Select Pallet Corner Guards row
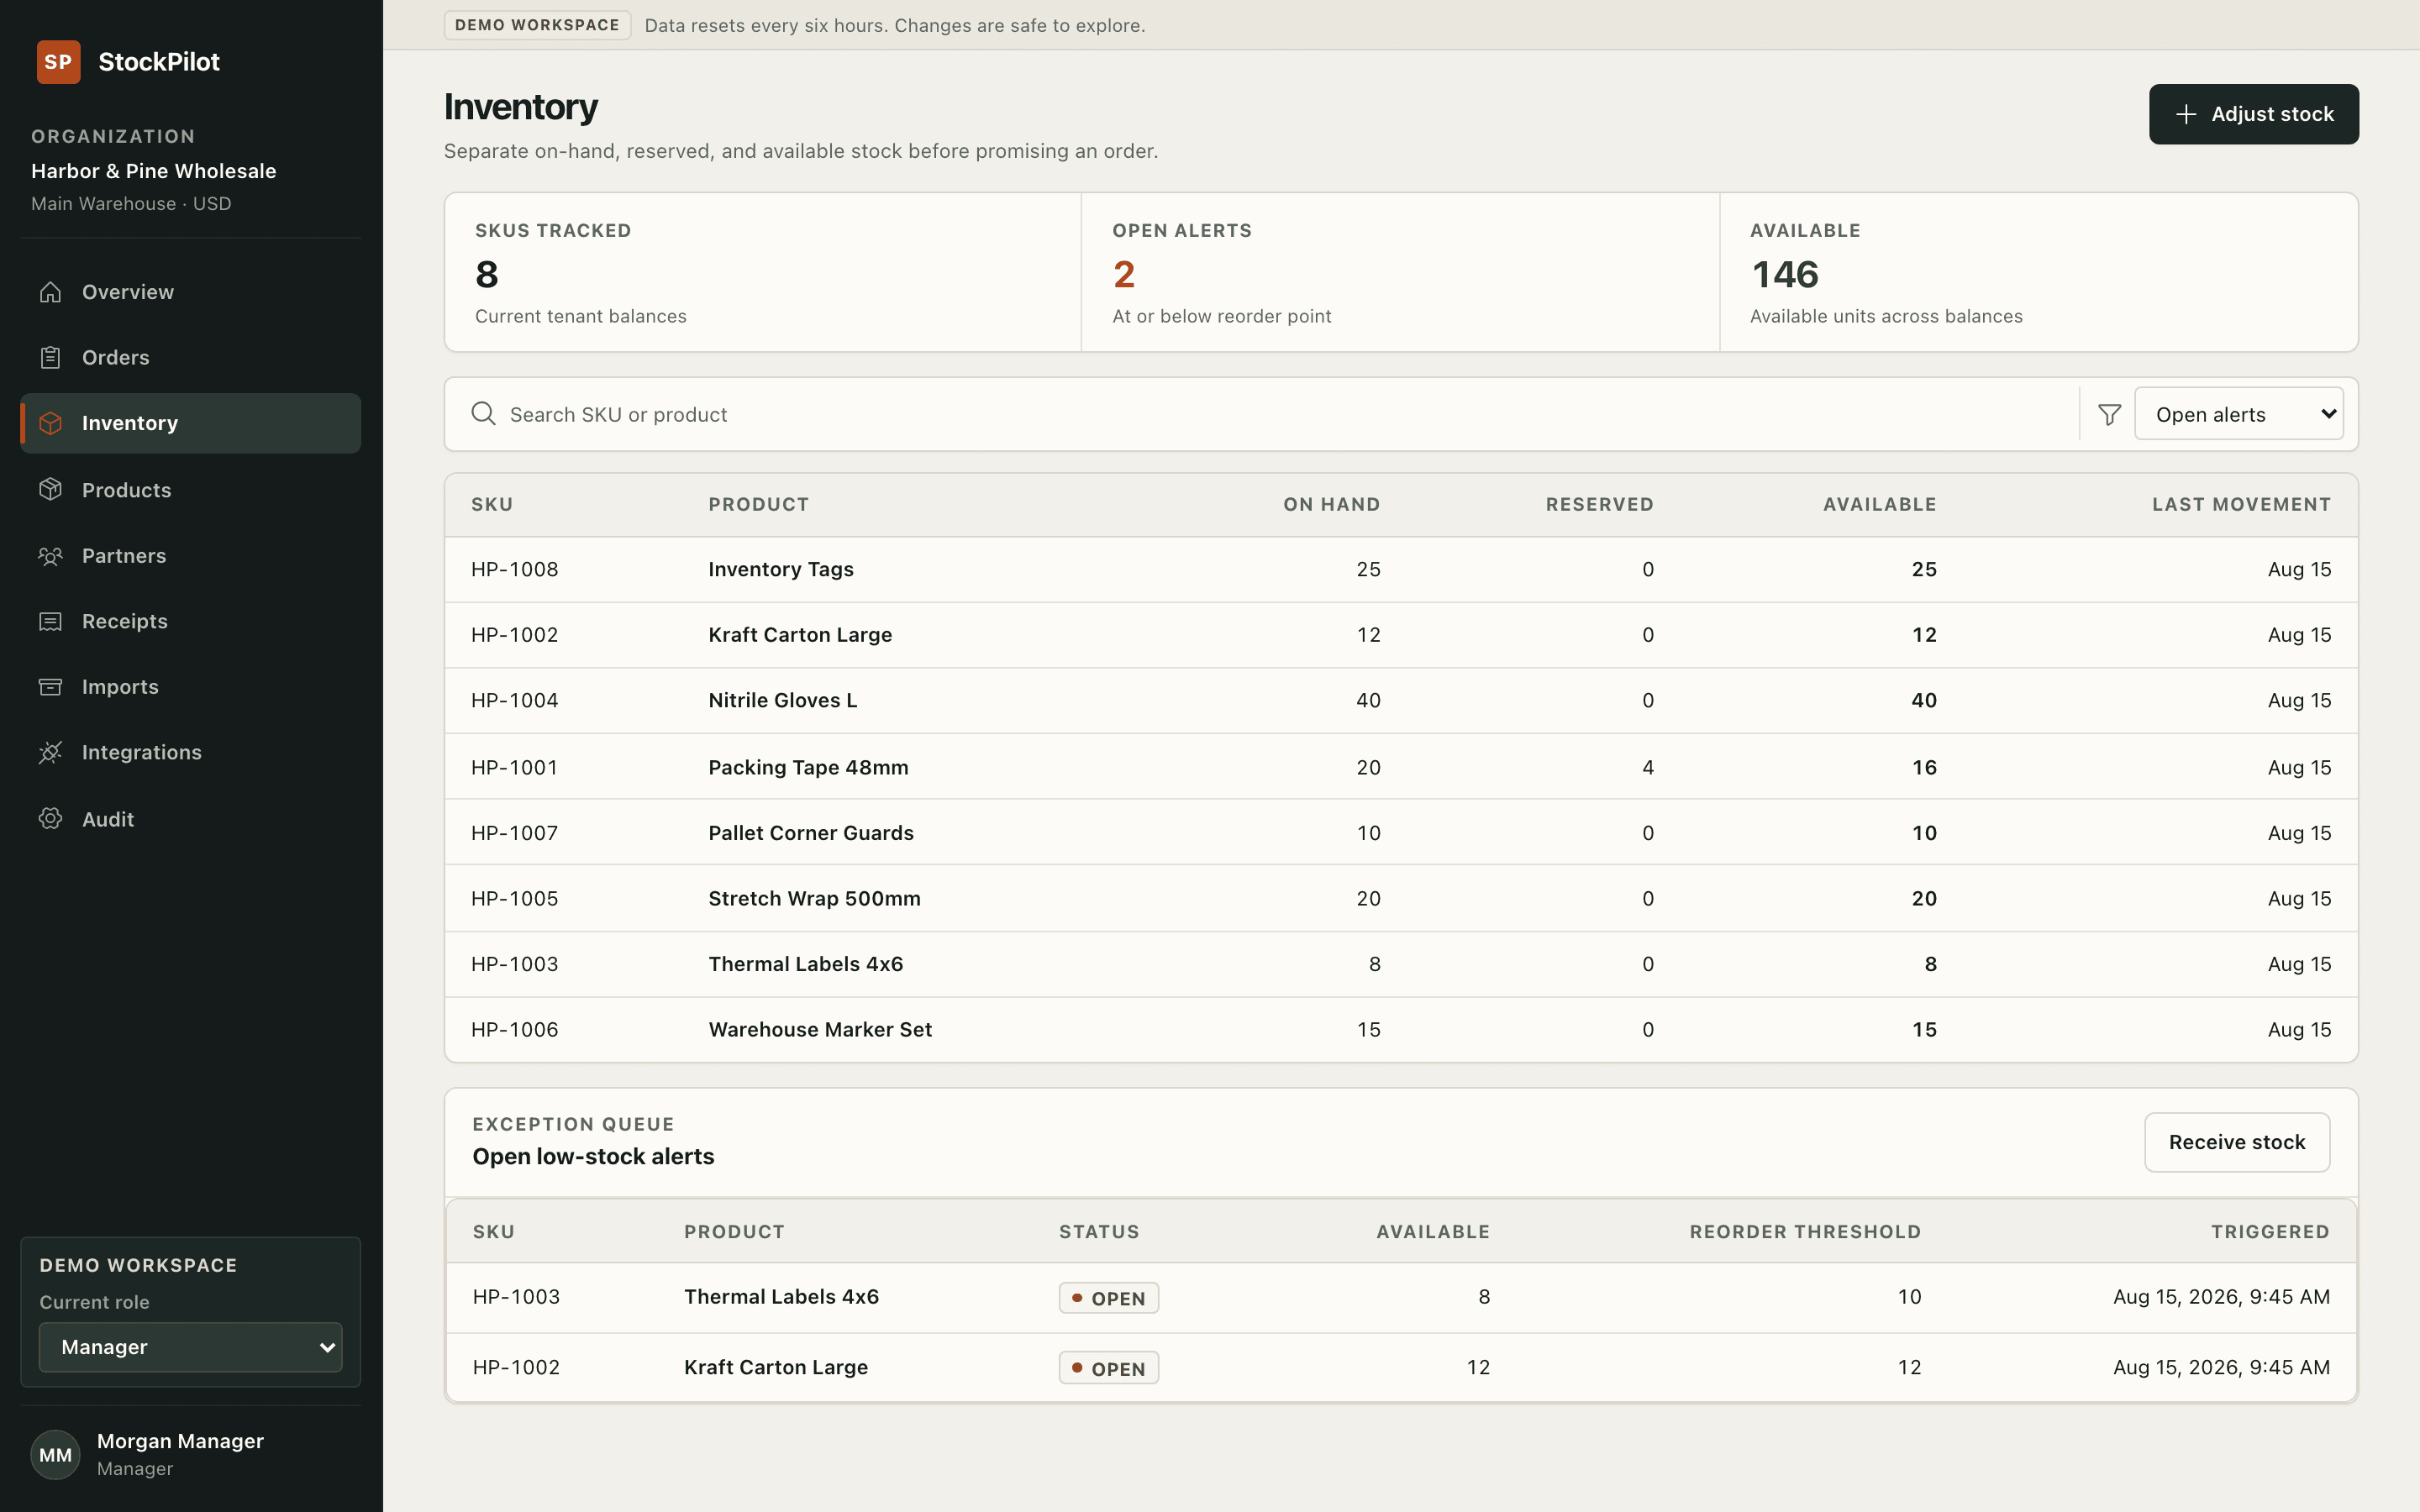 (x=1400, y=832)
